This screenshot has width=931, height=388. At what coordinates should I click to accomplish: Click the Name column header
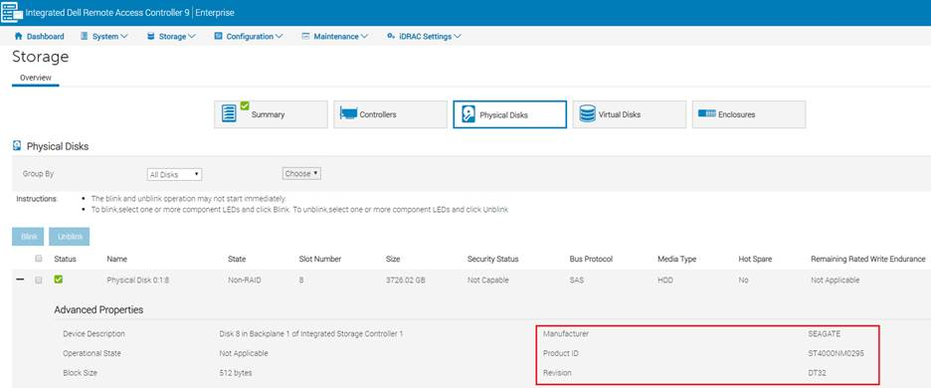[x=117, y=259]
